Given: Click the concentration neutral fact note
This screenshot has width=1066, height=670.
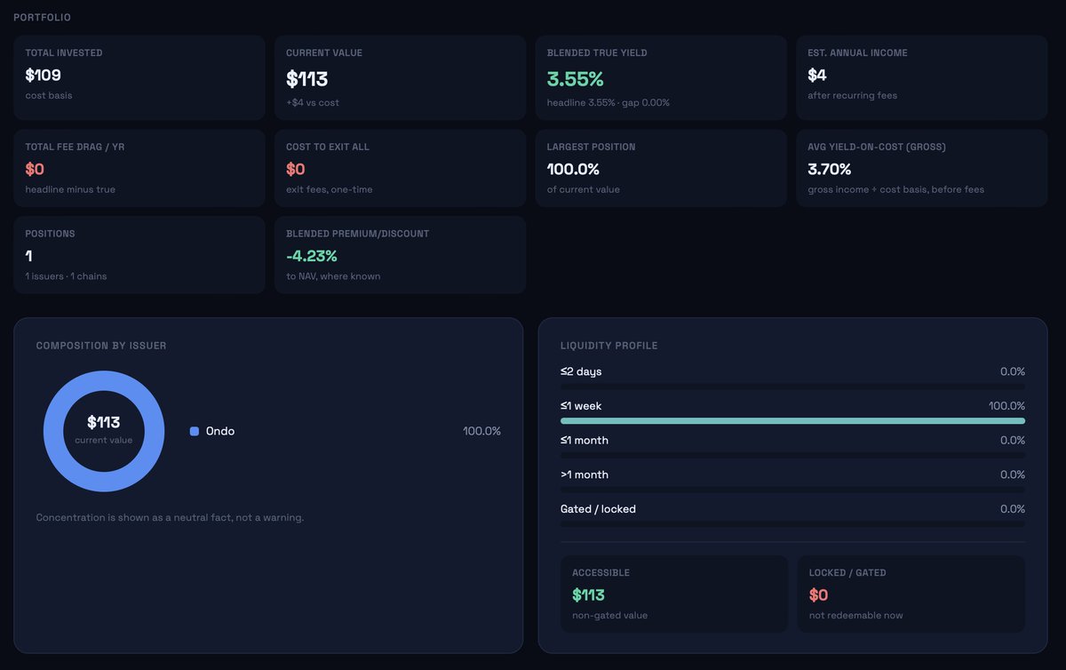Looking at the screenshot, I should point(170,517).
